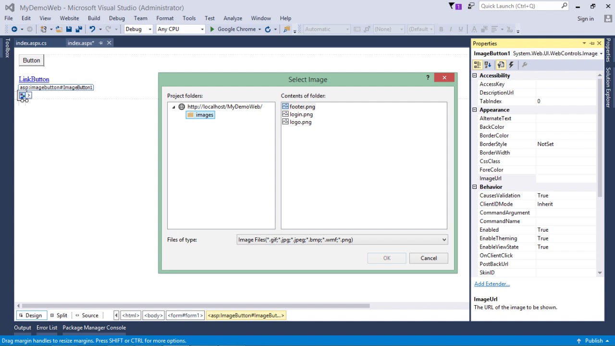Open the Build menu

coord(94,18)
